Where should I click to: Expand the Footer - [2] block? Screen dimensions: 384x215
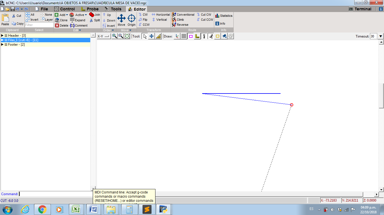click(2, 45)
